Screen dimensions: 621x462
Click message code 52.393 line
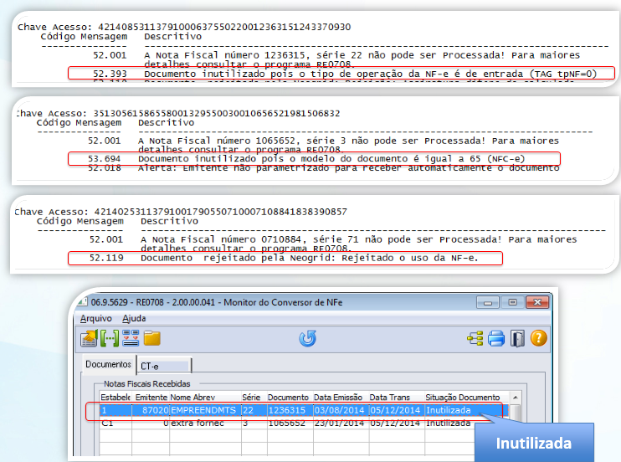click(341, 74)
